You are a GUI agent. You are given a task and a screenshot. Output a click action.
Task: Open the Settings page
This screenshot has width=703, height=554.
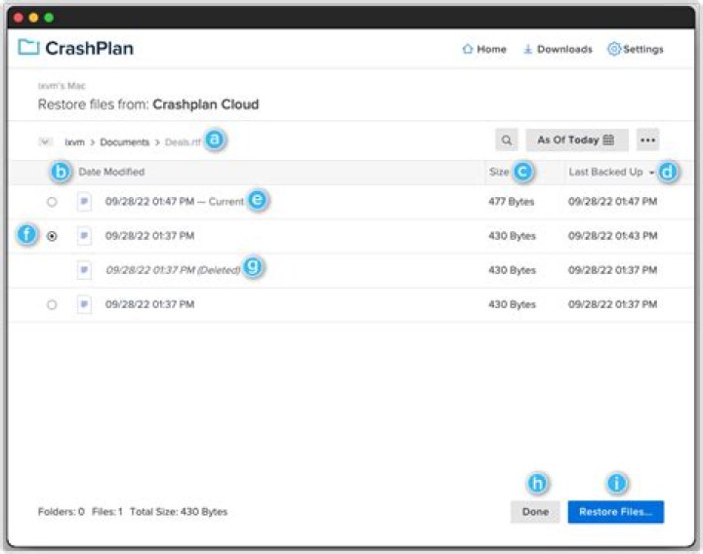point(636,50)
